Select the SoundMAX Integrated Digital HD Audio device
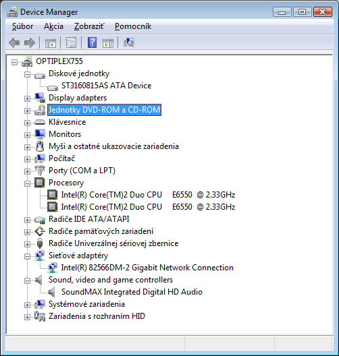This screenshot has width=339, height=356. [x=132, y=292]
